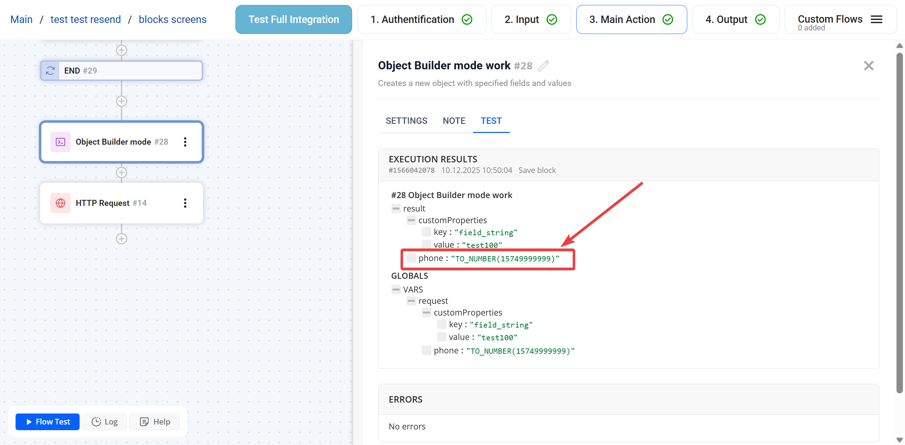Click the plus connector below HTTP Request block

coord(122,239)
